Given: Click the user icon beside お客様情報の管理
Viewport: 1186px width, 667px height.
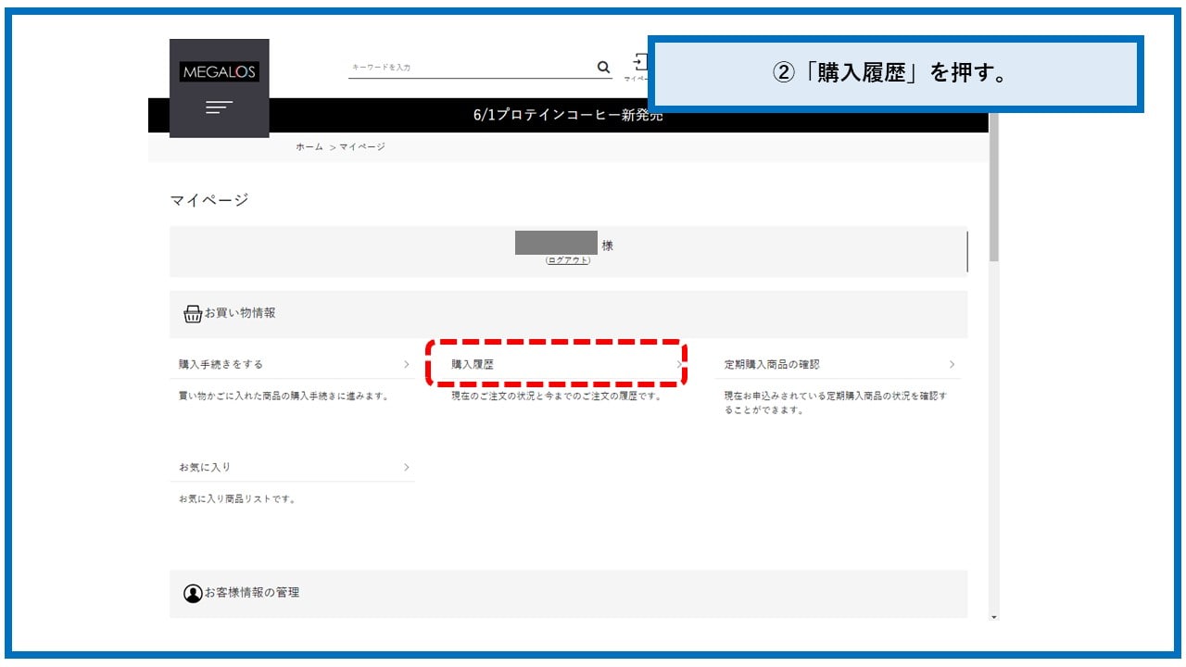Looking at the screenshot, I should tap(192, 594).
